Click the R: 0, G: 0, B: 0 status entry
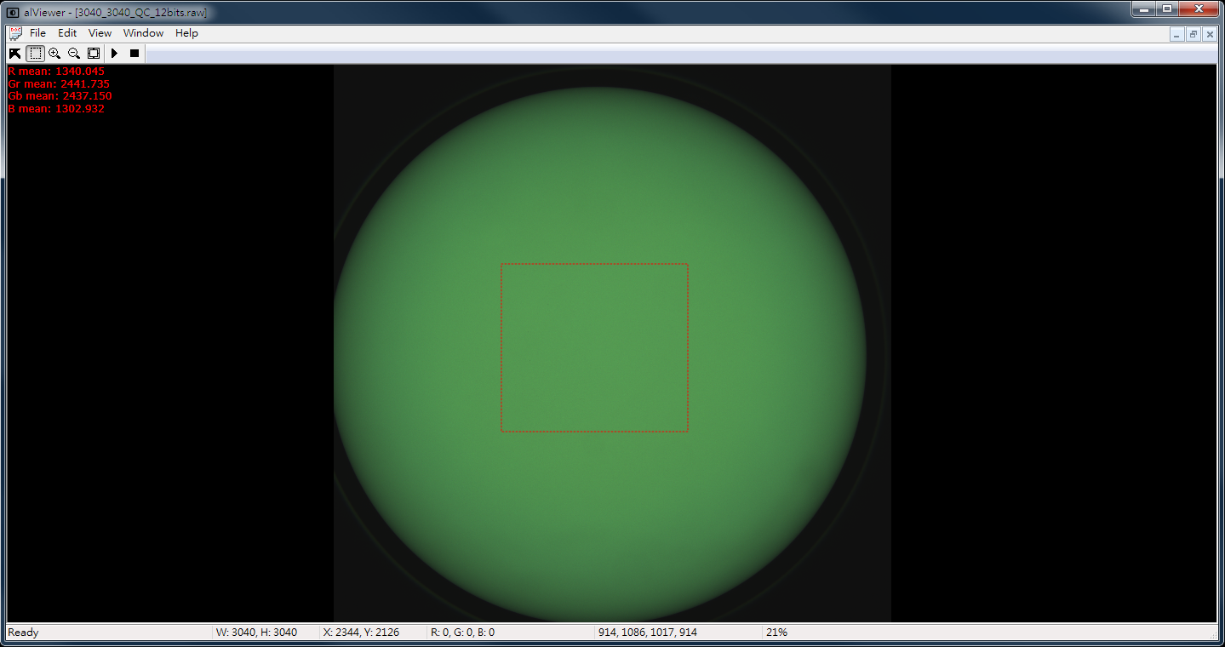Screen dimensions: 1225x647 (x=462, y=633)
